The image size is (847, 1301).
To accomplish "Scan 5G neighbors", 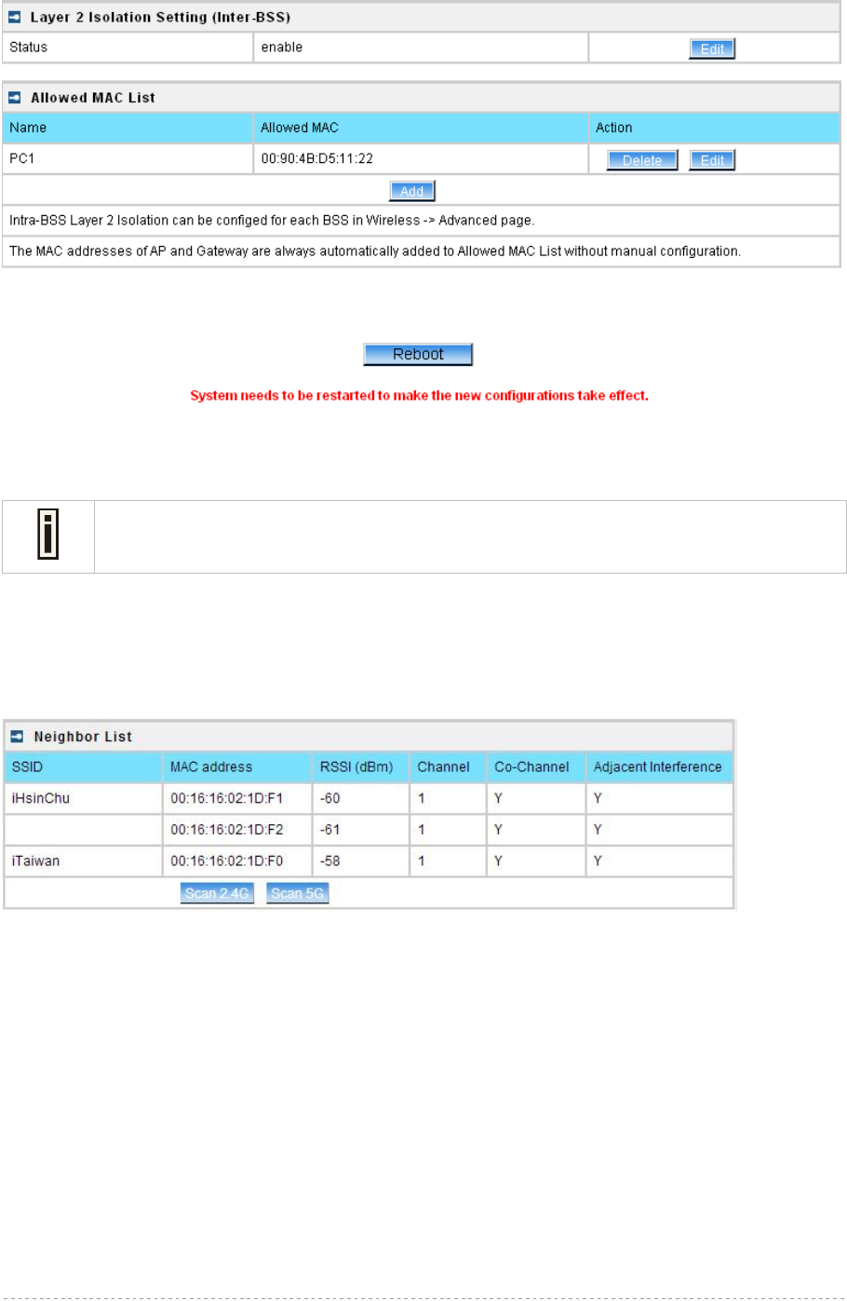I will click(x=298, y=893).
